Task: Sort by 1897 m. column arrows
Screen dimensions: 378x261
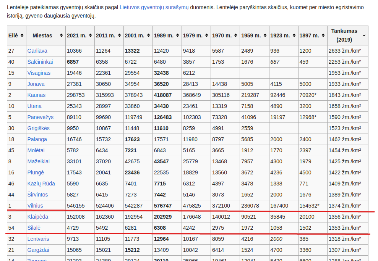Action: [323, 35]
